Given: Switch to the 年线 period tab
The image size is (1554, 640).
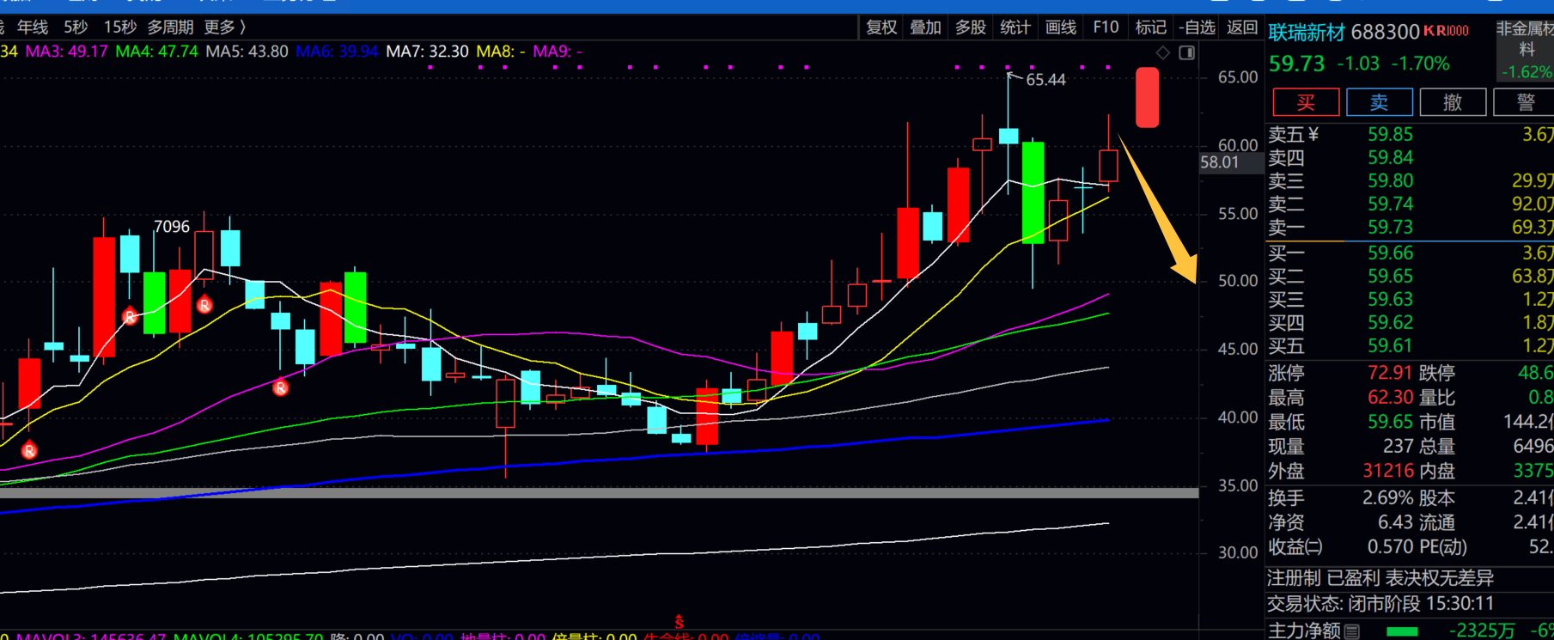Looking at the screenshot, I should coord(33,27).
